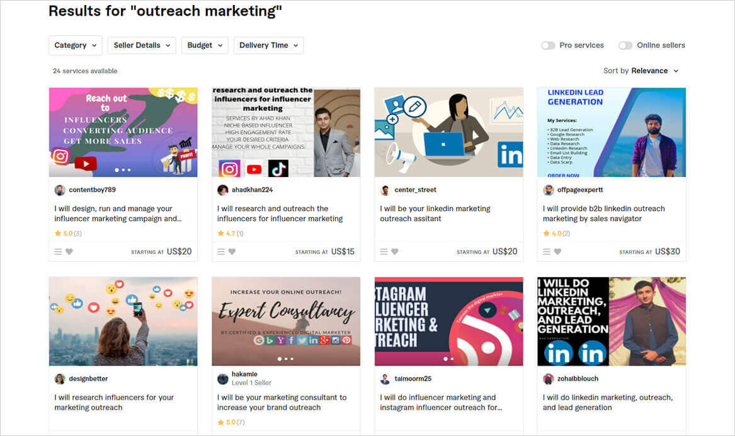This screenshot has width=735, height=436.
Task: Open the Category filter dropdown
Action: click(75, 45)
